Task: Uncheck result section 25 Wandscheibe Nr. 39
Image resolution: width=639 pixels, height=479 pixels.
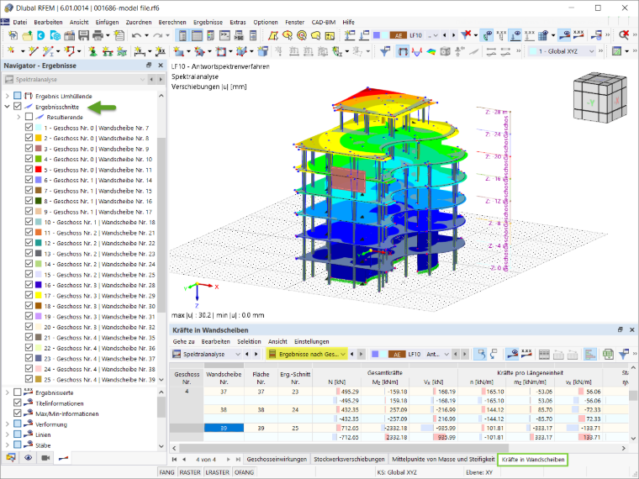Action: click(x=29, y=379)
